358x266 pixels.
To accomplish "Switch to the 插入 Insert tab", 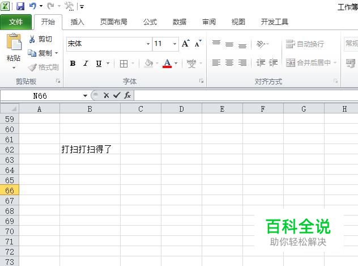I will click(x=78, y=22).
